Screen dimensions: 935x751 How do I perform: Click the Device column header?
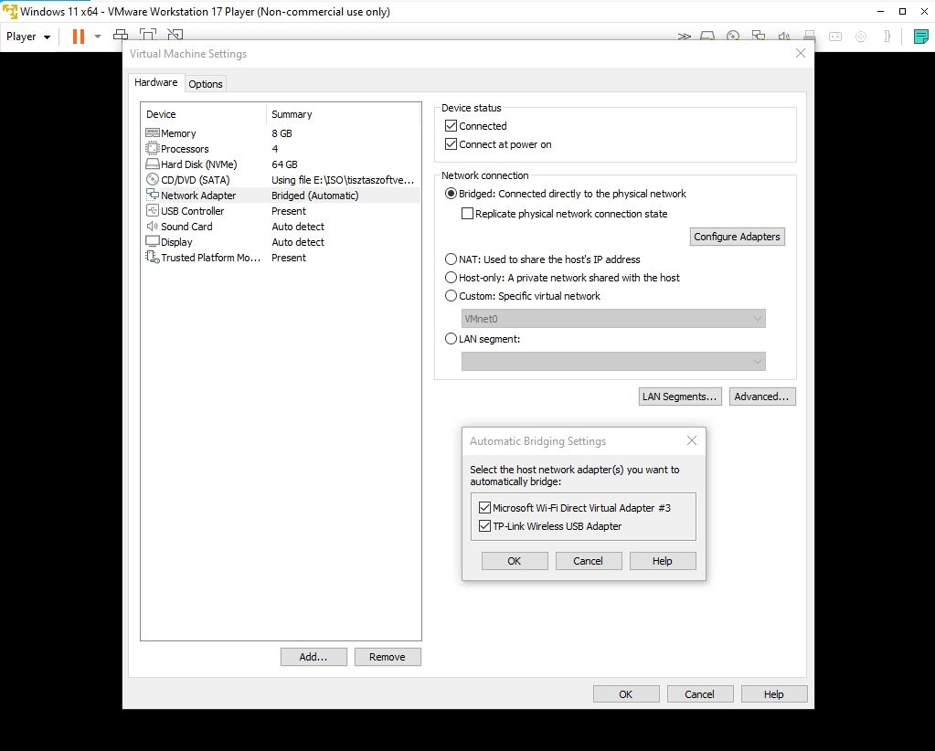click(x=203, y=114)
